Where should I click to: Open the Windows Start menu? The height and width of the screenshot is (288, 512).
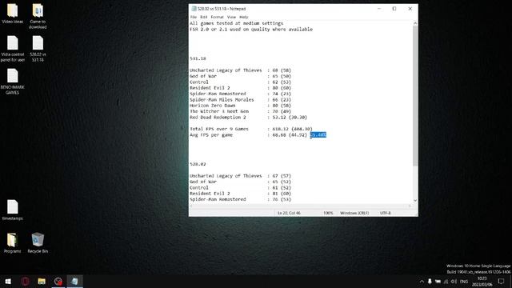coord(8,281)
